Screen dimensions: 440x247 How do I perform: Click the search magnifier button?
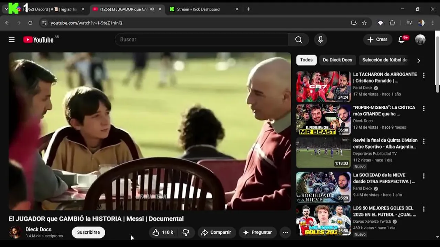[x=298, y=39]
